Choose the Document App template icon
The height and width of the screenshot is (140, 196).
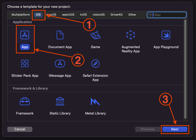[60, 35]
